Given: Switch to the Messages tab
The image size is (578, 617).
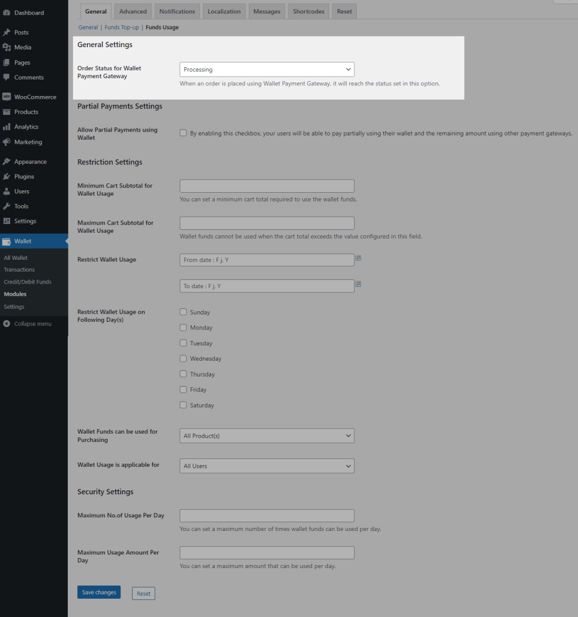Looking at the screenshot, I should 267,11.
